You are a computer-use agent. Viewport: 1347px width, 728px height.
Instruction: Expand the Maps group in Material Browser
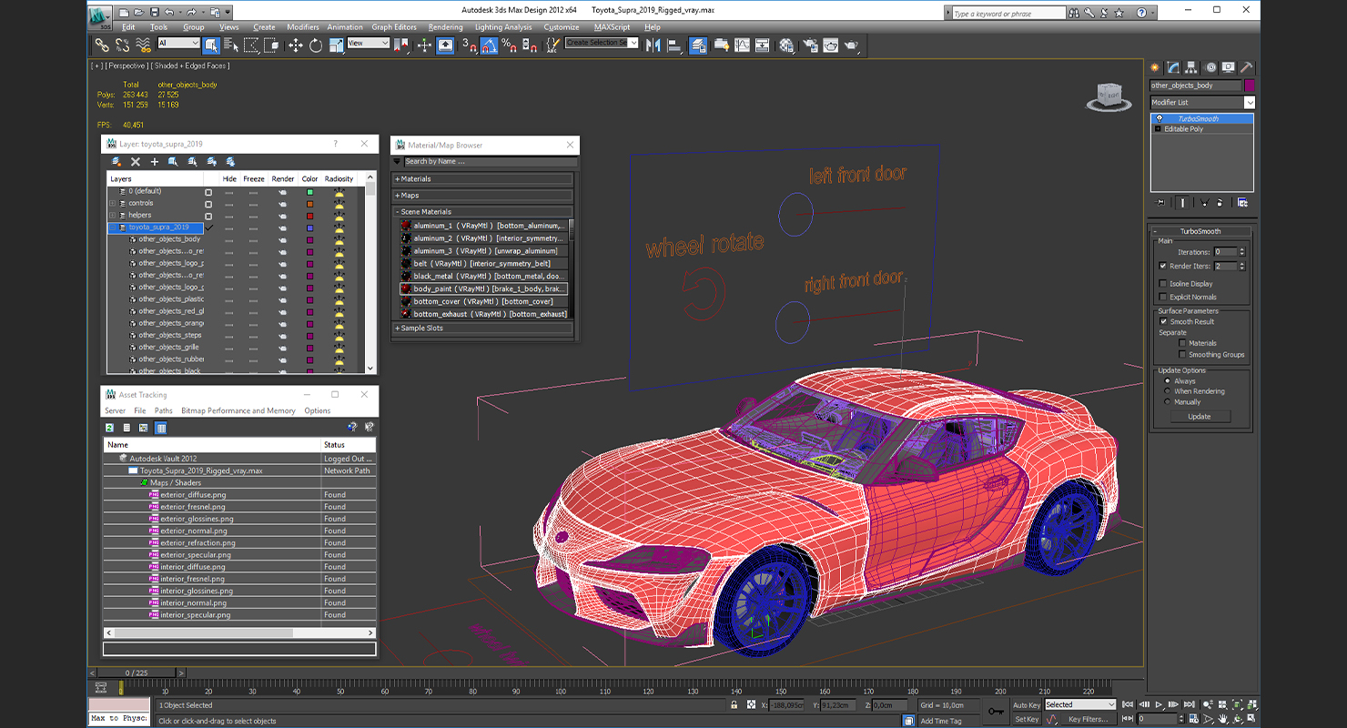pos(483,196)
